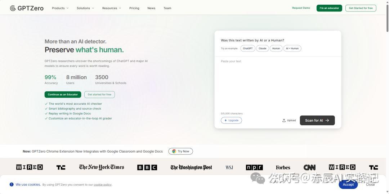Click the BBC logo

tap(147, 167)
